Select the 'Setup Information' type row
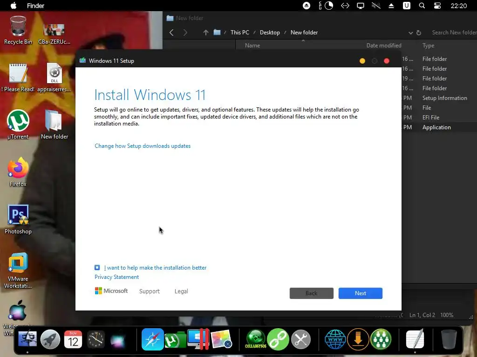 pos(444,98)
